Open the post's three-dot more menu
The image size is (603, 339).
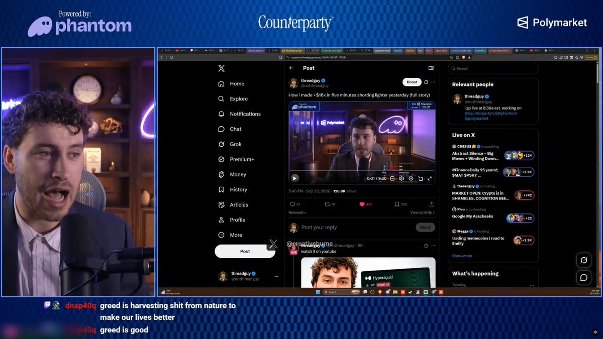(x=433, y=82)
